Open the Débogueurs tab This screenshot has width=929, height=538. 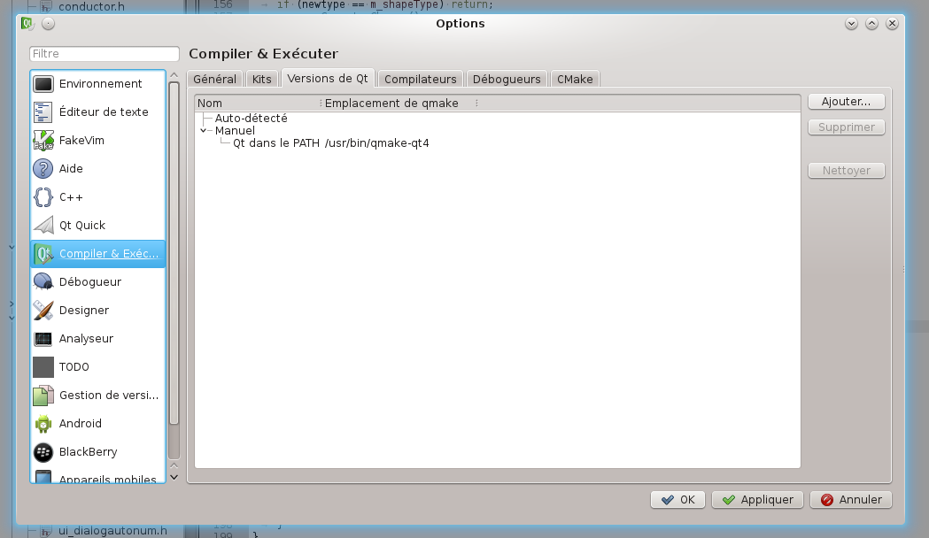click(507, 80)
